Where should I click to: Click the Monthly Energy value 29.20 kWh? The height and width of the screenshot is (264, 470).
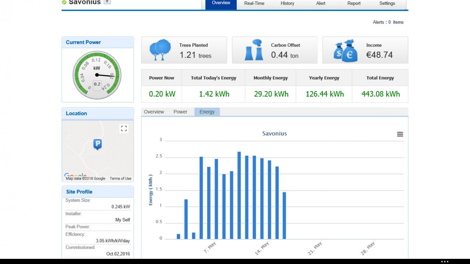pyautogui.click(x=271, y=94)
